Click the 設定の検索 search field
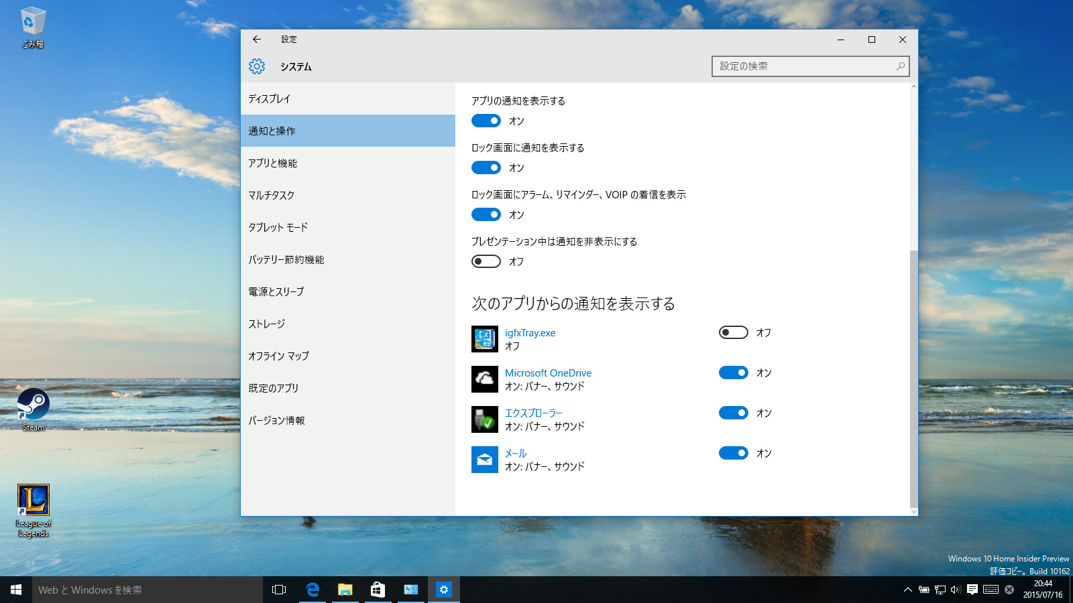Viewport: 1073px width, 603px height. click(805, 66)
